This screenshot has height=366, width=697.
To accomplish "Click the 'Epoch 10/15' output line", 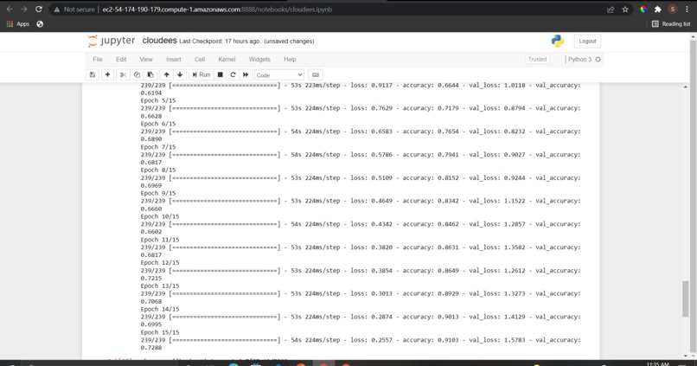I will pyautogui.click(x=160, y=216).
